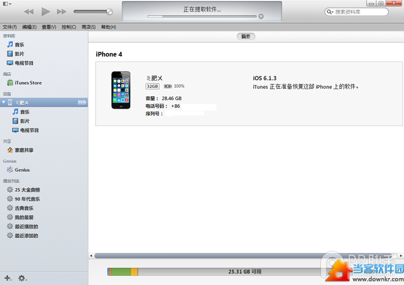Click the Play button

coord(46,12)
